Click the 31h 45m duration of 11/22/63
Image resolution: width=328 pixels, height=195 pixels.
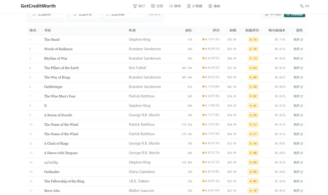pos(187,162)
